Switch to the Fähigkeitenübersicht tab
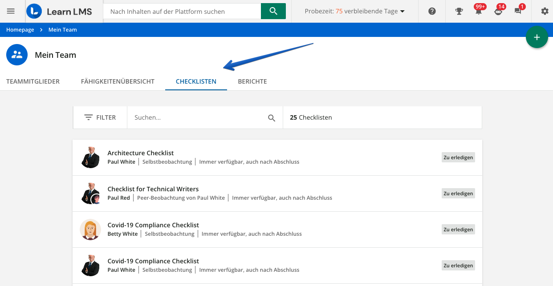This screenshot has height=286, width=553. pos(118,81)
